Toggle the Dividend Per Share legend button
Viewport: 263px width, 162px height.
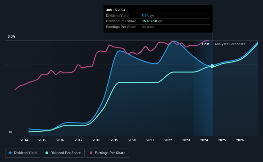63,153
